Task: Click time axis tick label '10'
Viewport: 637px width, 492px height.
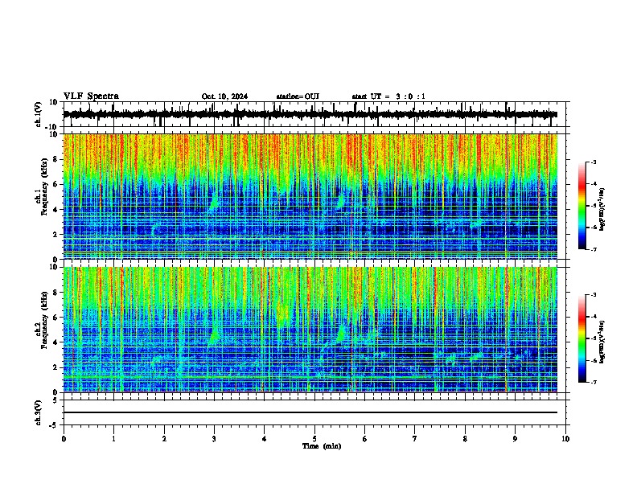Action: pyautogui.click(x=565, y=439)
